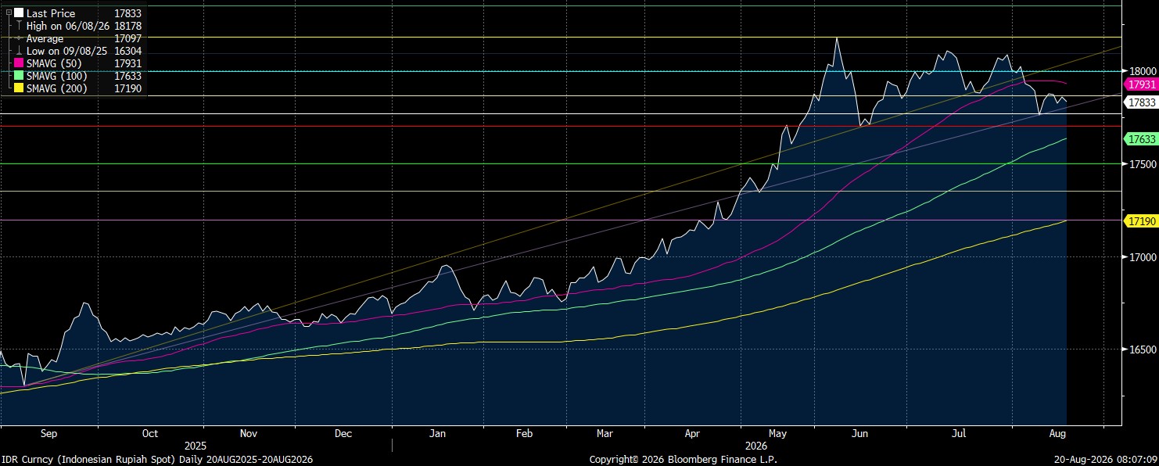Image resolution: width=1159 pixels, height=466 pixels.
Task: Click the magenta SMAVG (50) swatch
Action: 19,63
